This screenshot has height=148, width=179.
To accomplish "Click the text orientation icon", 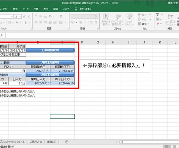I will [x=50, y=16].
